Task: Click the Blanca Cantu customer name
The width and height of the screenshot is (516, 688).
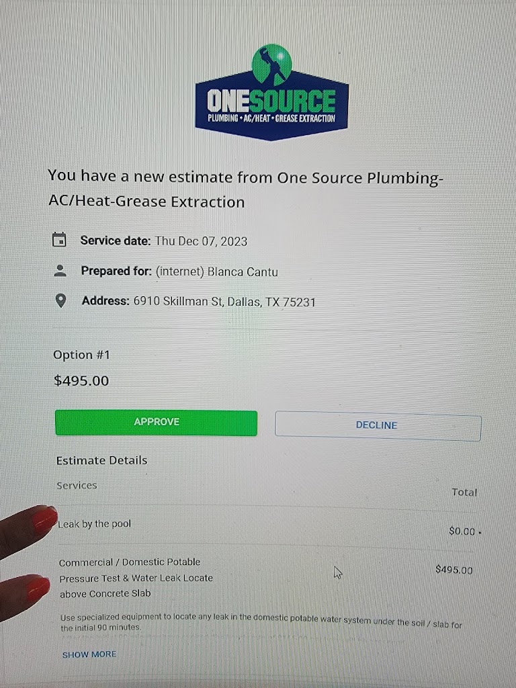Action: pyautogui.click(x=242, y=271)
